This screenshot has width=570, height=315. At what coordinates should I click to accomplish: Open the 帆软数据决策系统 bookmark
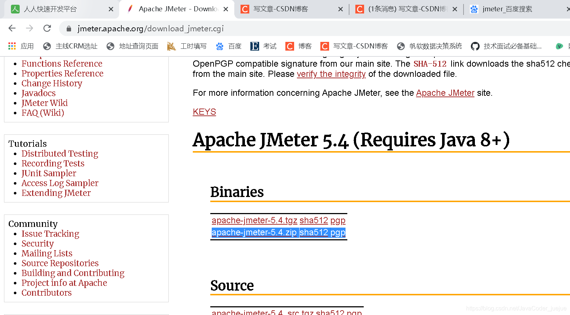click(429, 46)
